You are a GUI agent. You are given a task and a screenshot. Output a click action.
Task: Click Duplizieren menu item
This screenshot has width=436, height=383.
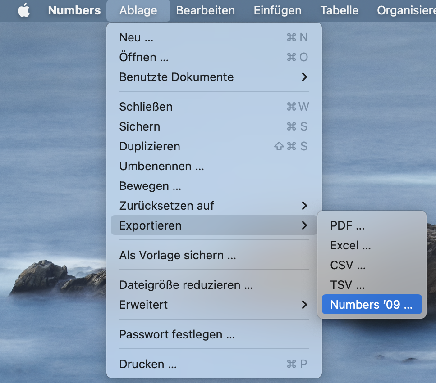[149, 146]
